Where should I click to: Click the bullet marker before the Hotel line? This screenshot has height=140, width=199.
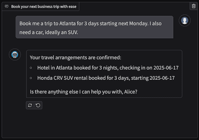click(31, 68)
